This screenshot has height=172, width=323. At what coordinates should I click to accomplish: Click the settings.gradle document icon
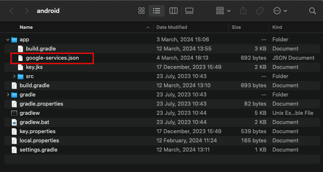coord(14,150)
